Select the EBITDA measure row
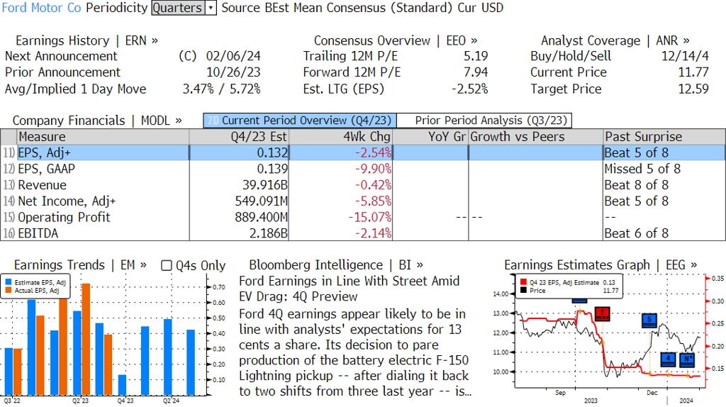The width and height of the screenshot is (726, 407). tap(363, 233)
